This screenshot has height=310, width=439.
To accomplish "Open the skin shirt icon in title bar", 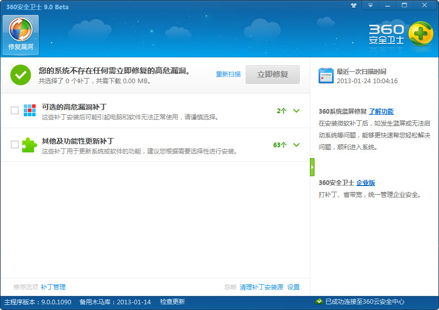I will (354, 5).
